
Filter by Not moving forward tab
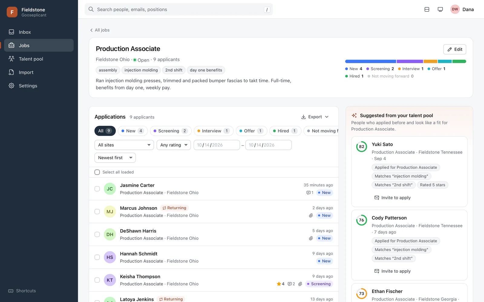pos(321,131)
